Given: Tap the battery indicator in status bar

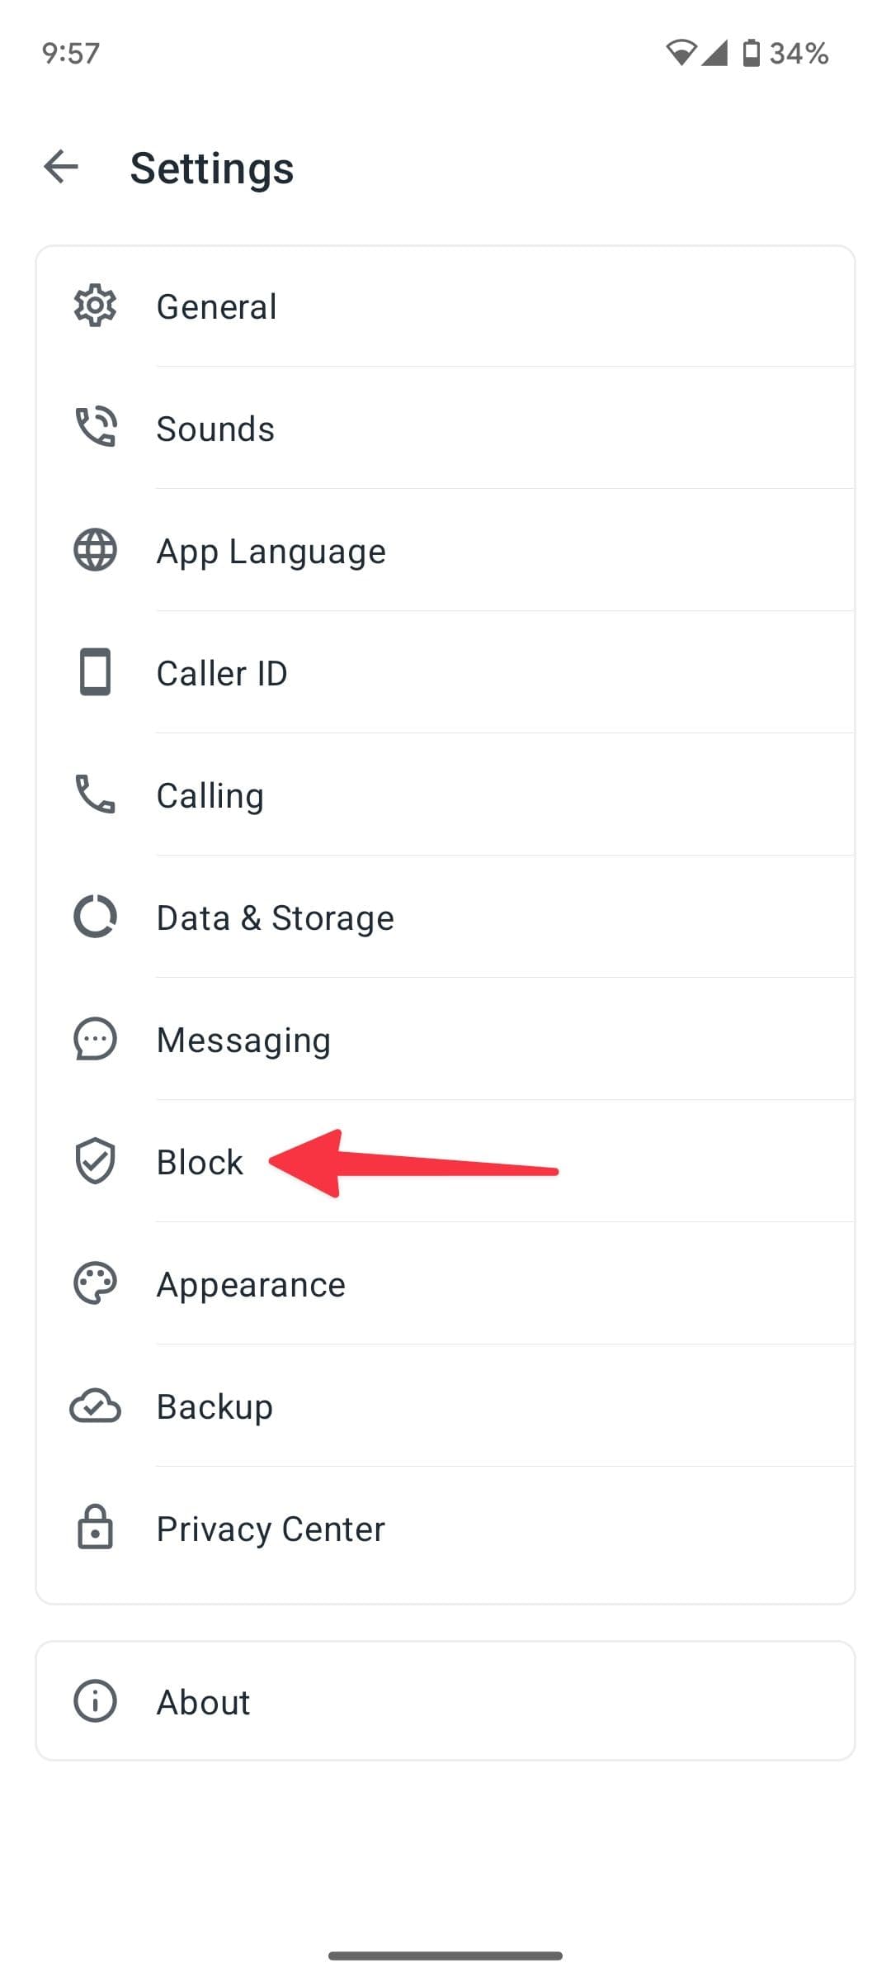Looking at the screenshot, I should point(751,53).
